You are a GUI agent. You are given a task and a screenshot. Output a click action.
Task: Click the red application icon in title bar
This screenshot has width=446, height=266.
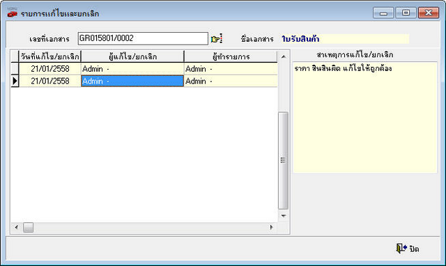[13, 13]
